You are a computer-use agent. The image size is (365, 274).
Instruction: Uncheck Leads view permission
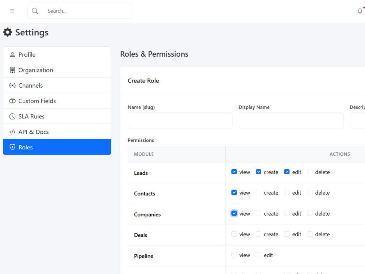(x=234, y=172)
